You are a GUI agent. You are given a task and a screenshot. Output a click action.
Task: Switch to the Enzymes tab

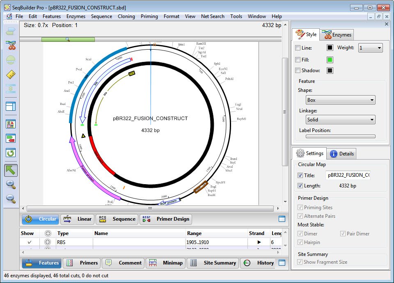337,35
